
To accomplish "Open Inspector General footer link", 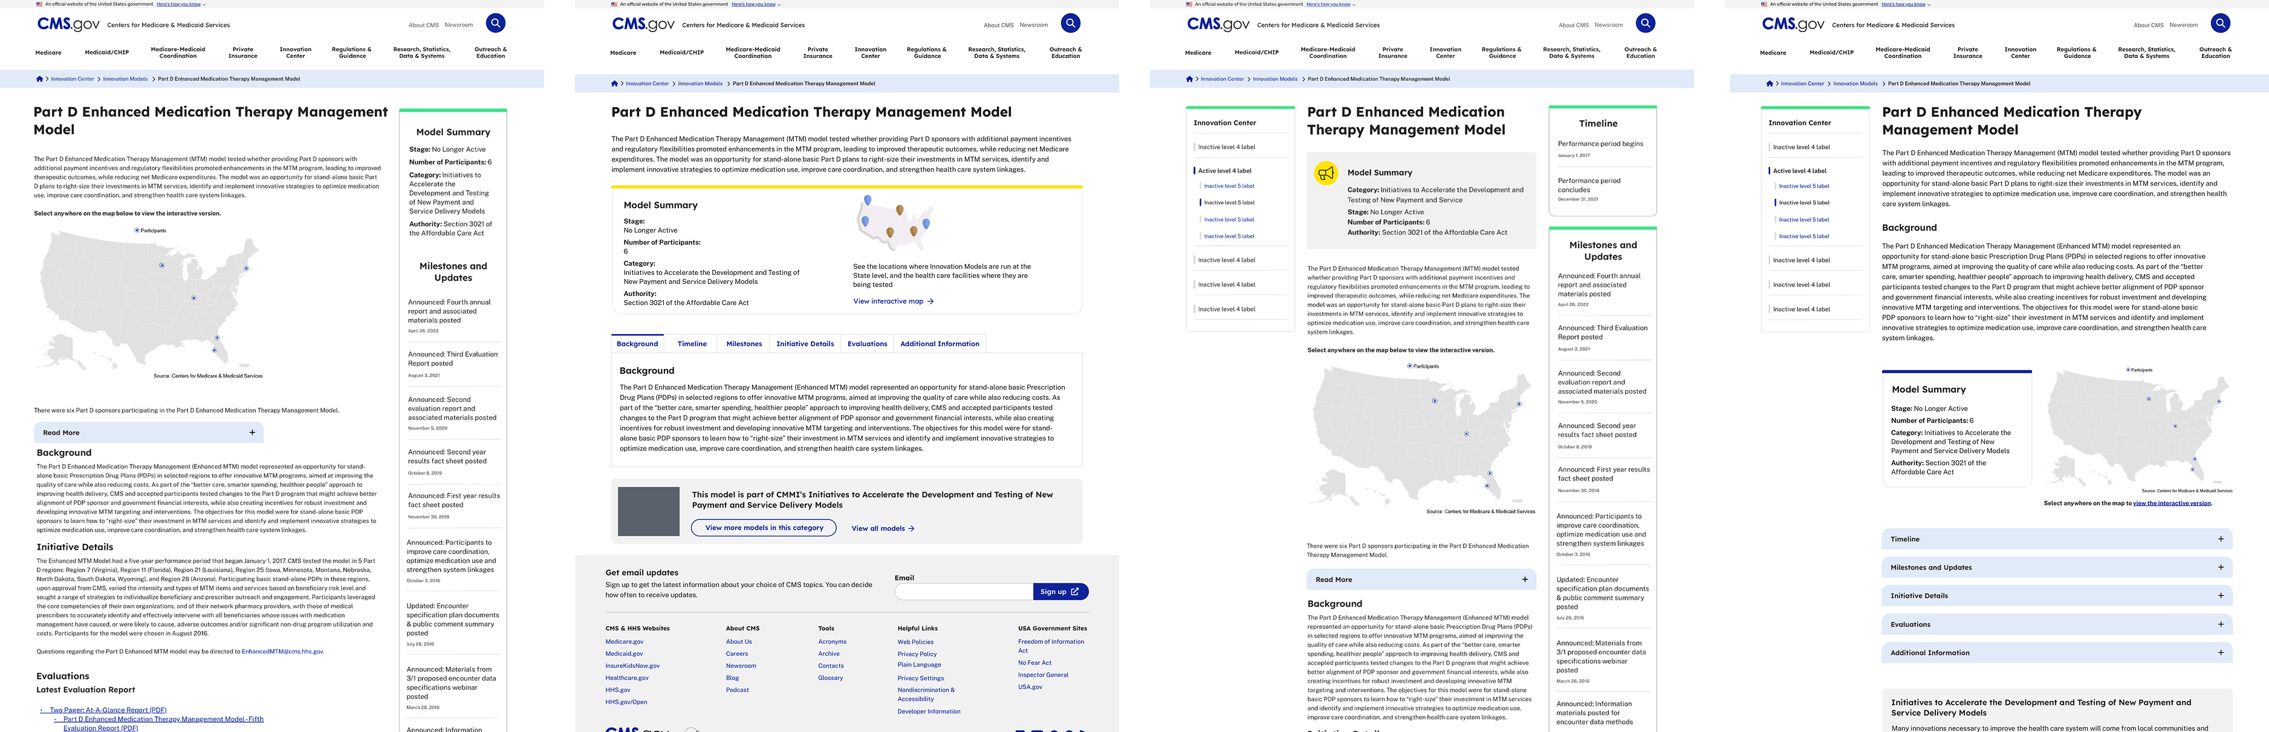I will pyautogui.click(x=1043, y=675).
